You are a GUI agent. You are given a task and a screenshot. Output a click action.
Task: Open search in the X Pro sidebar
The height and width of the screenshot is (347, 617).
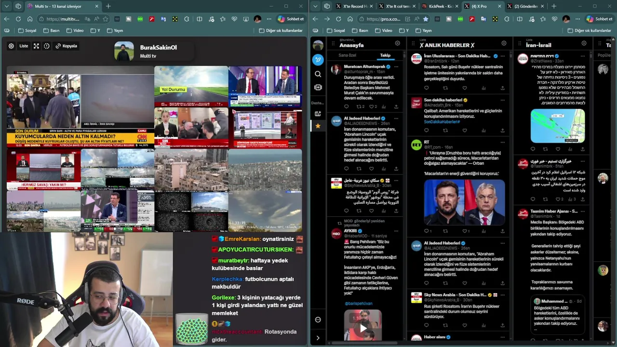(x=318, y=74)
